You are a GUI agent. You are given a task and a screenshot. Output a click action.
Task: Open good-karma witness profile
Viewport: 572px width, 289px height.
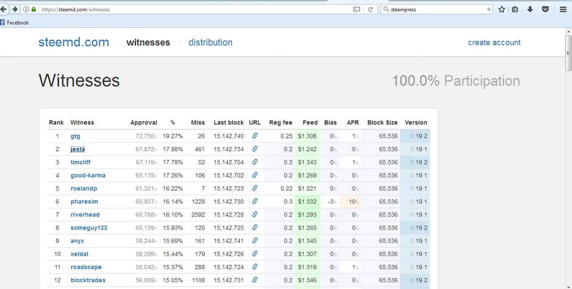pyautogui.click(x=88, y=175)
